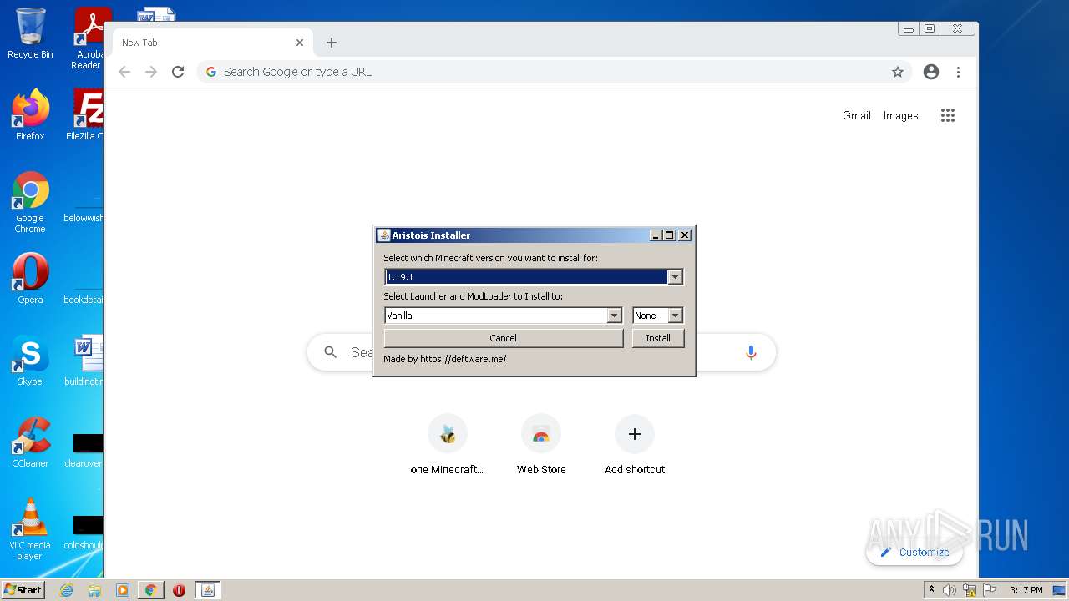Open the Opera desktop icon
1069x601 pixels.
pos(30,278)
